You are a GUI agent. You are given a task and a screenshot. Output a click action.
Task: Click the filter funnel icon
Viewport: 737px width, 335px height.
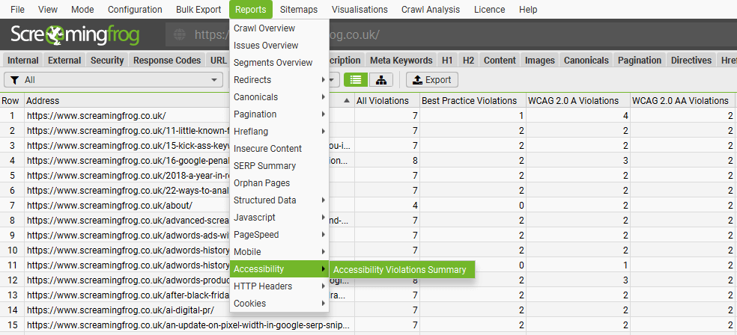pos(14,80)
